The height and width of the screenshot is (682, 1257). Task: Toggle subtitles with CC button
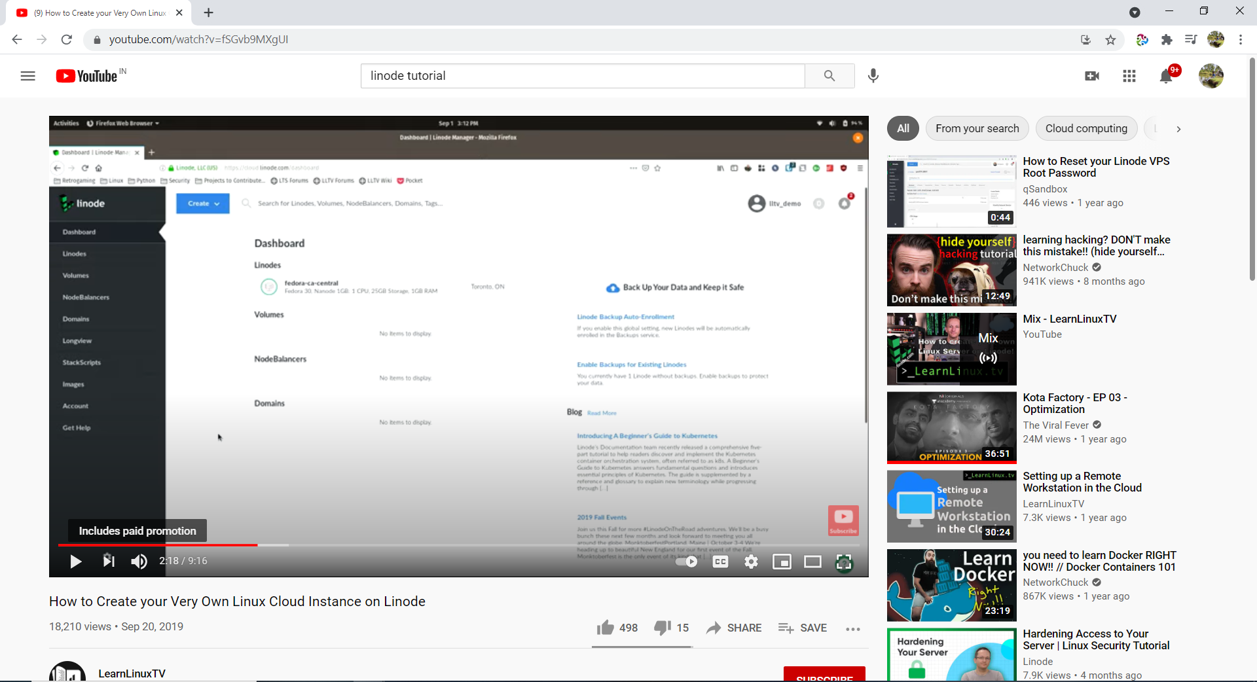click(720, 562)
